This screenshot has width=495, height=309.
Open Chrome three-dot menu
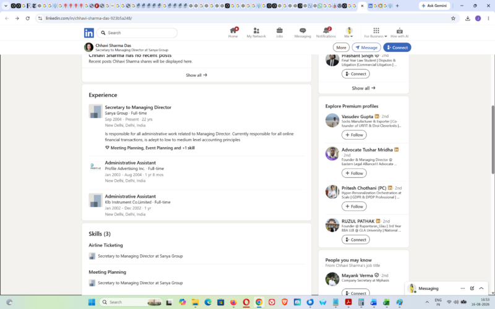click(x=488, y=19)
